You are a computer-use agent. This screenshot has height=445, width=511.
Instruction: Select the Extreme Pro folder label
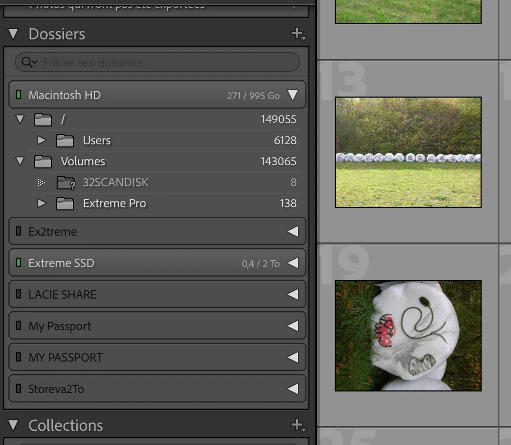tap(114, 204)
